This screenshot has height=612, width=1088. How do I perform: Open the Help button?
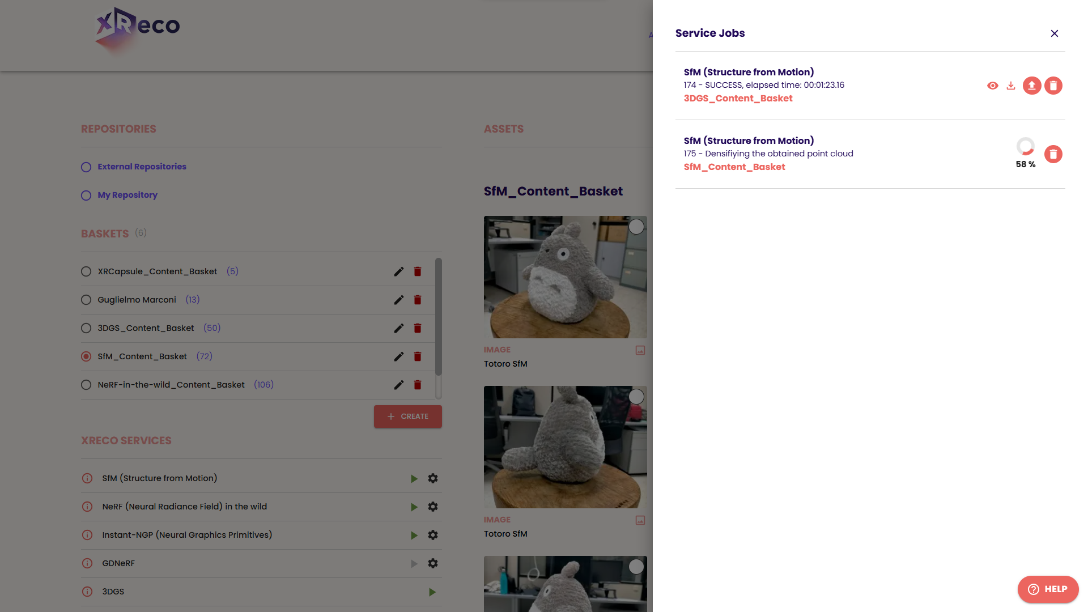point(1048,589)
